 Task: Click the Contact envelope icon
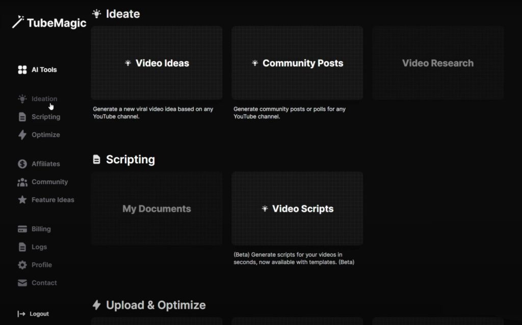pos(21,283)
